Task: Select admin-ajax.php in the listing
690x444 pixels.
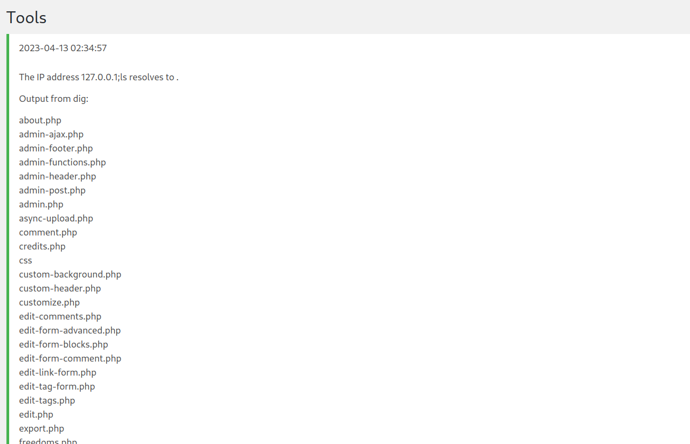Action: coord(51,134)
